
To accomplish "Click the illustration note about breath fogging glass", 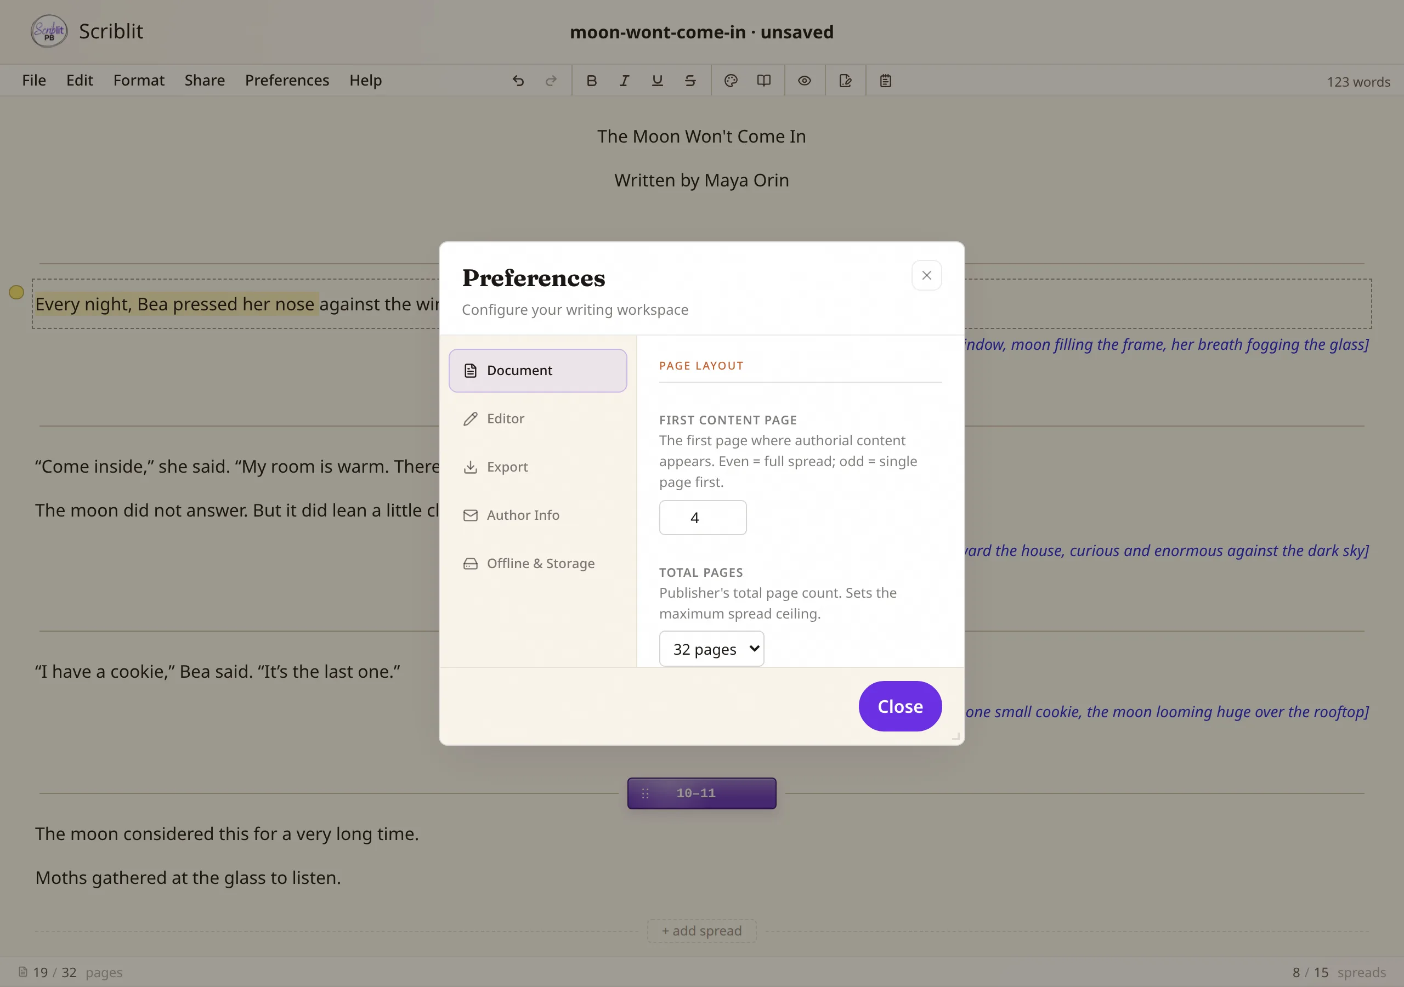I will coord(1167,344).
